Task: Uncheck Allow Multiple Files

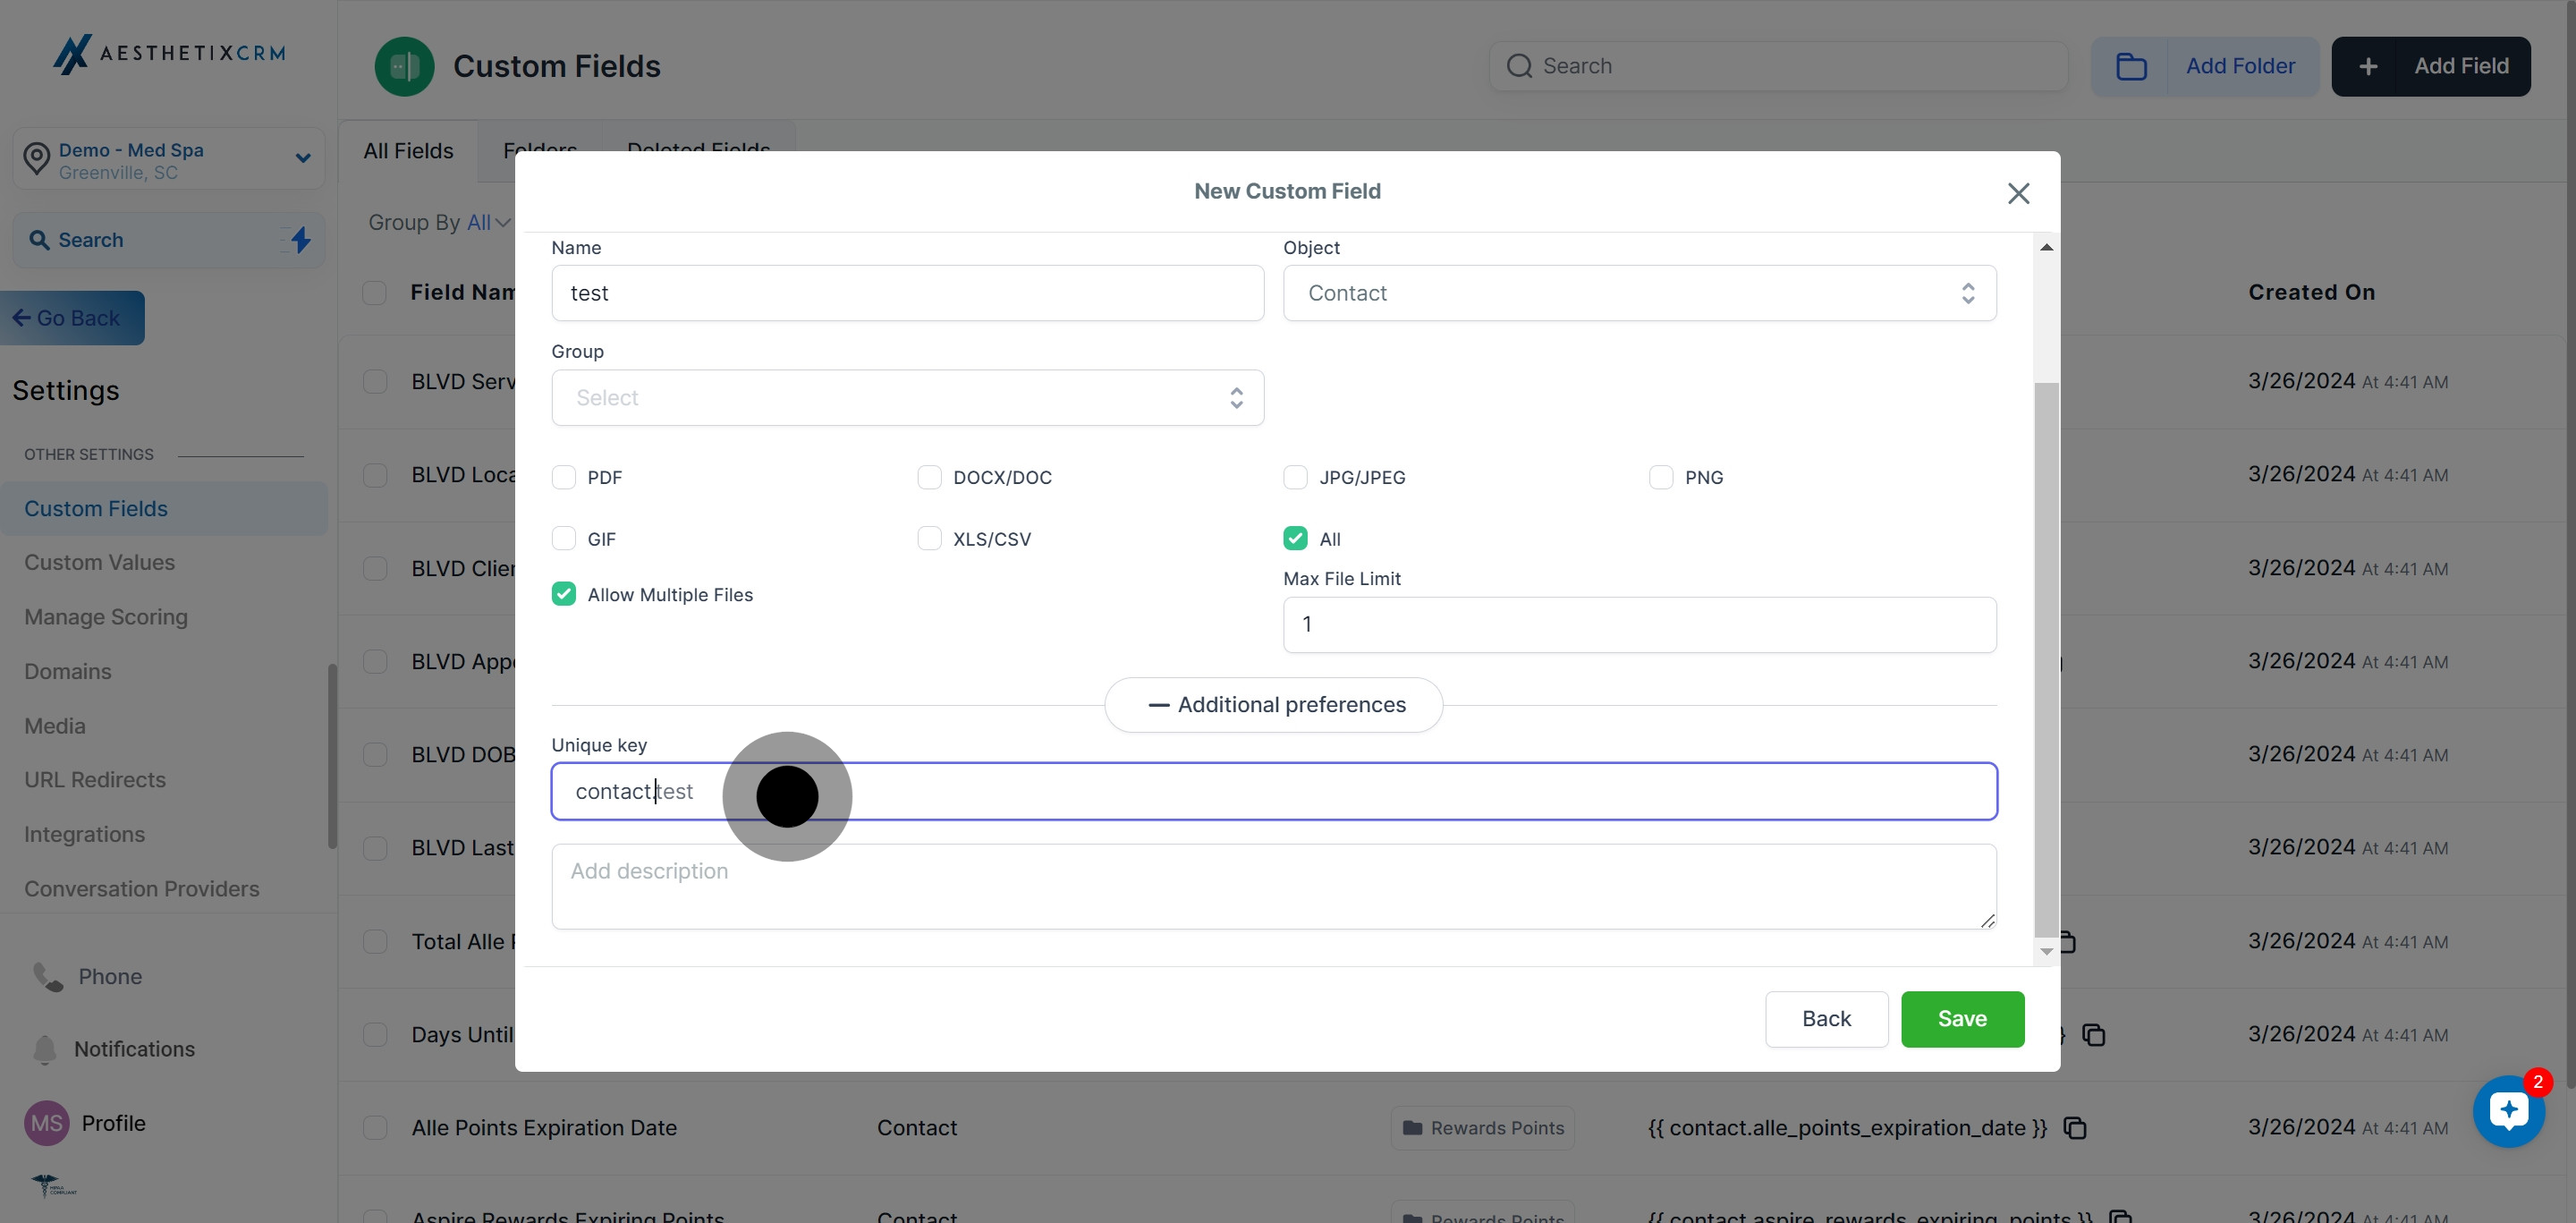Action: coord(564,594)
